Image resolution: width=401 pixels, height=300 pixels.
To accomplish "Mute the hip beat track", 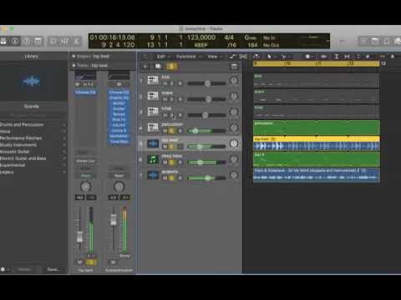I will tap(165, 147).
